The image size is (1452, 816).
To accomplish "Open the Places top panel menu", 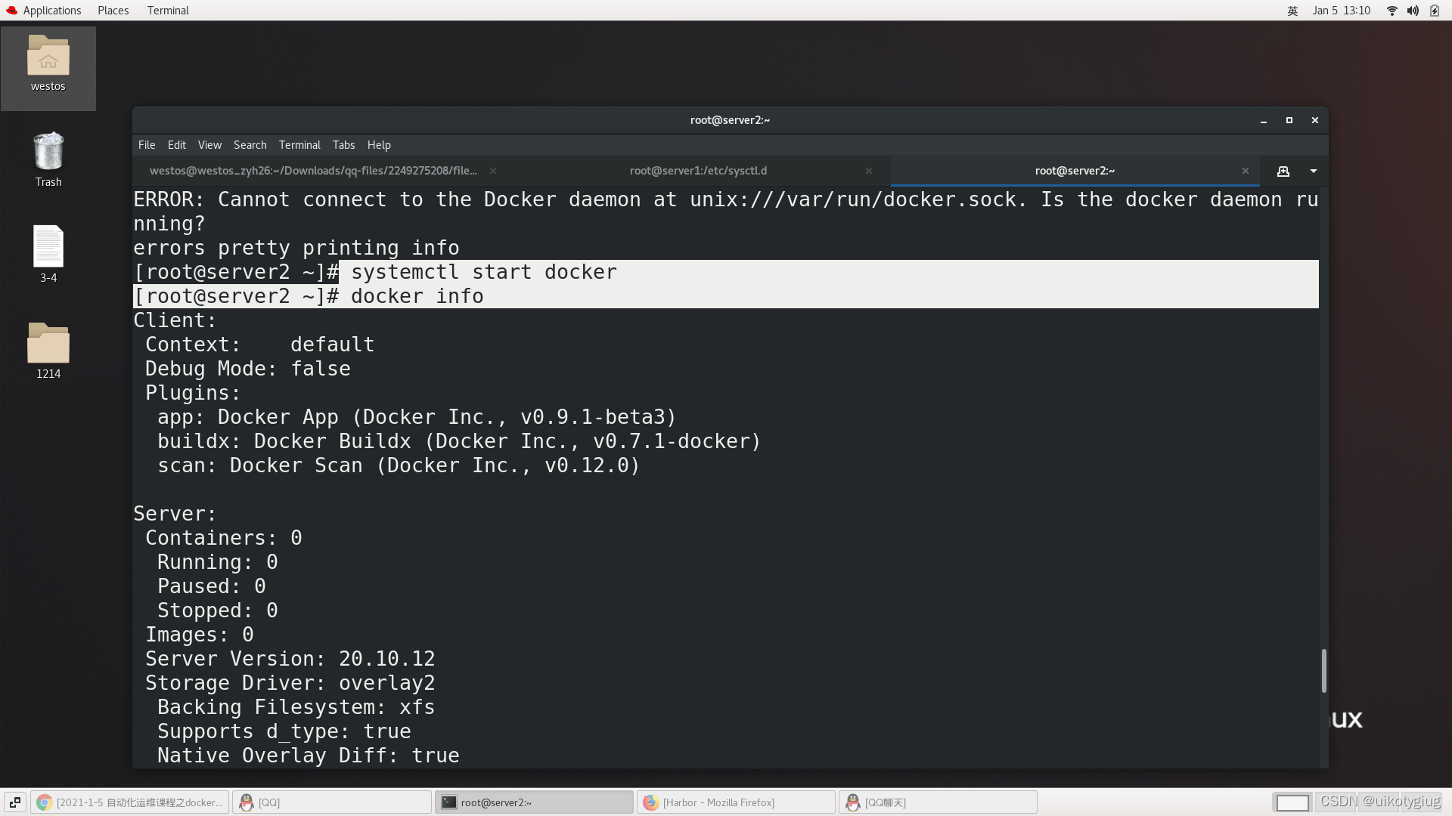I will [113, 11].
